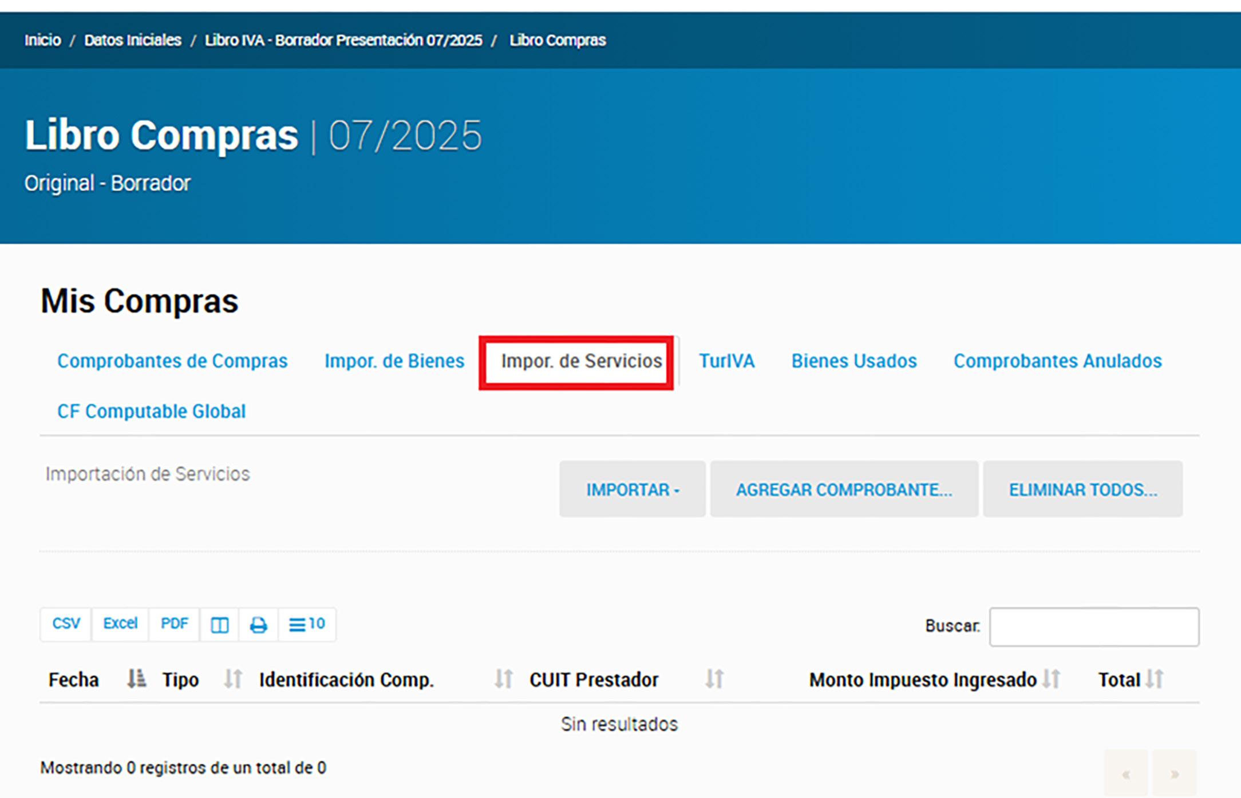Click the column visibility icon
Image resolution: width=1241 pixels, height=798 pixels.
[x=219, y=625]
